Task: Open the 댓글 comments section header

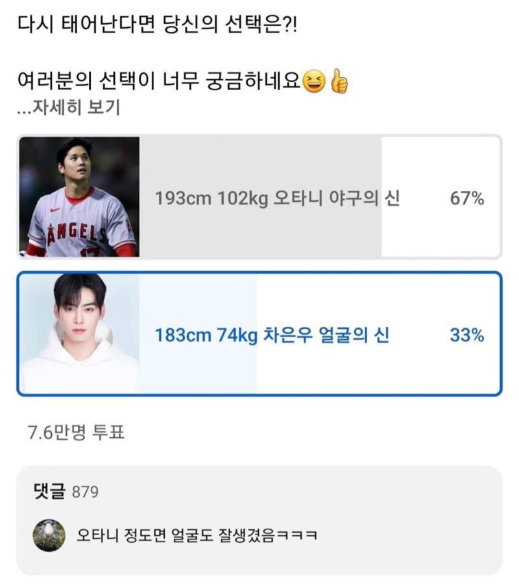Action: [49, 492]
